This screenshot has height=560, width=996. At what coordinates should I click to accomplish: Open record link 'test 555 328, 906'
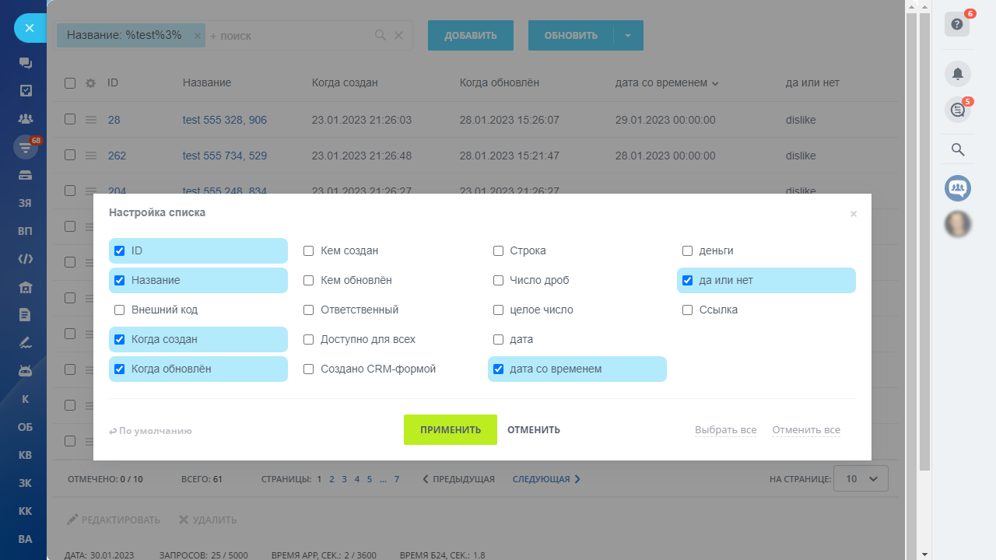click(x=225, y=120)
